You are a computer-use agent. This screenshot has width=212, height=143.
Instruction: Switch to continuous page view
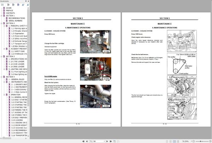point(171,141)
